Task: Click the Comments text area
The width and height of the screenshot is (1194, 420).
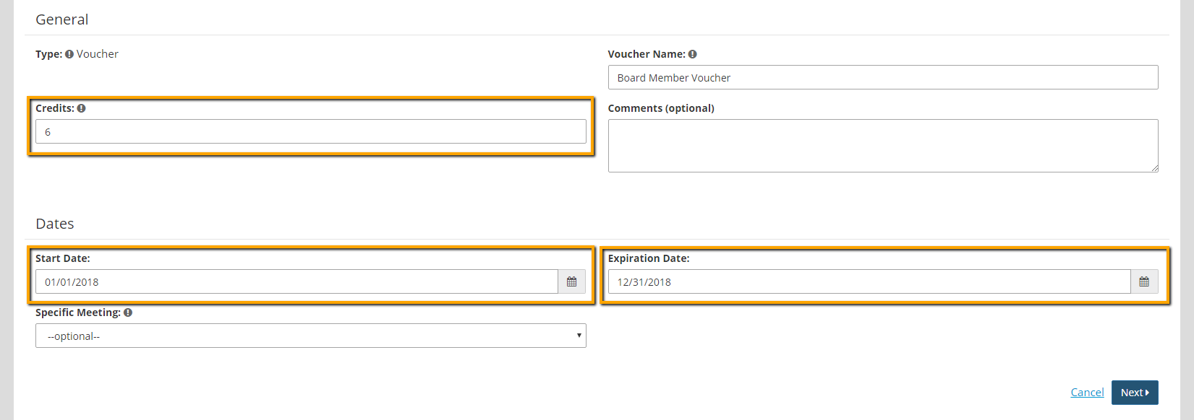Action: (883, 146)
